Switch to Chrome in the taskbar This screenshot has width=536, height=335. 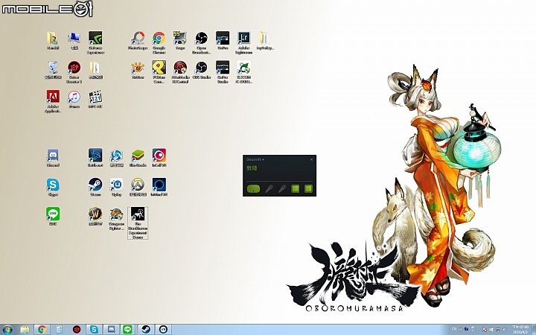click(x=42, y=330)
